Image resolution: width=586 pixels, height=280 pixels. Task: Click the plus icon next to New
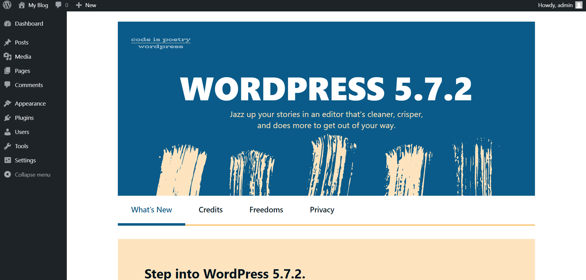click(x=79, y=5)
